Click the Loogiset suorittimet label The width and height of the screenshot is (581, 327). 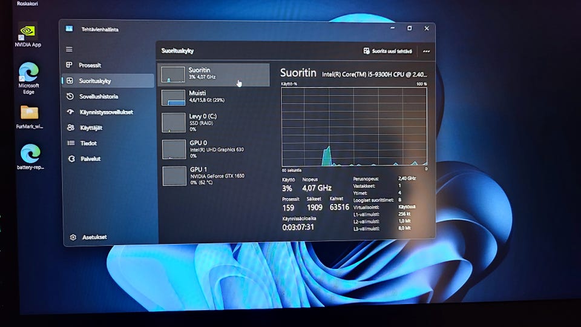(x=373, y=200)
